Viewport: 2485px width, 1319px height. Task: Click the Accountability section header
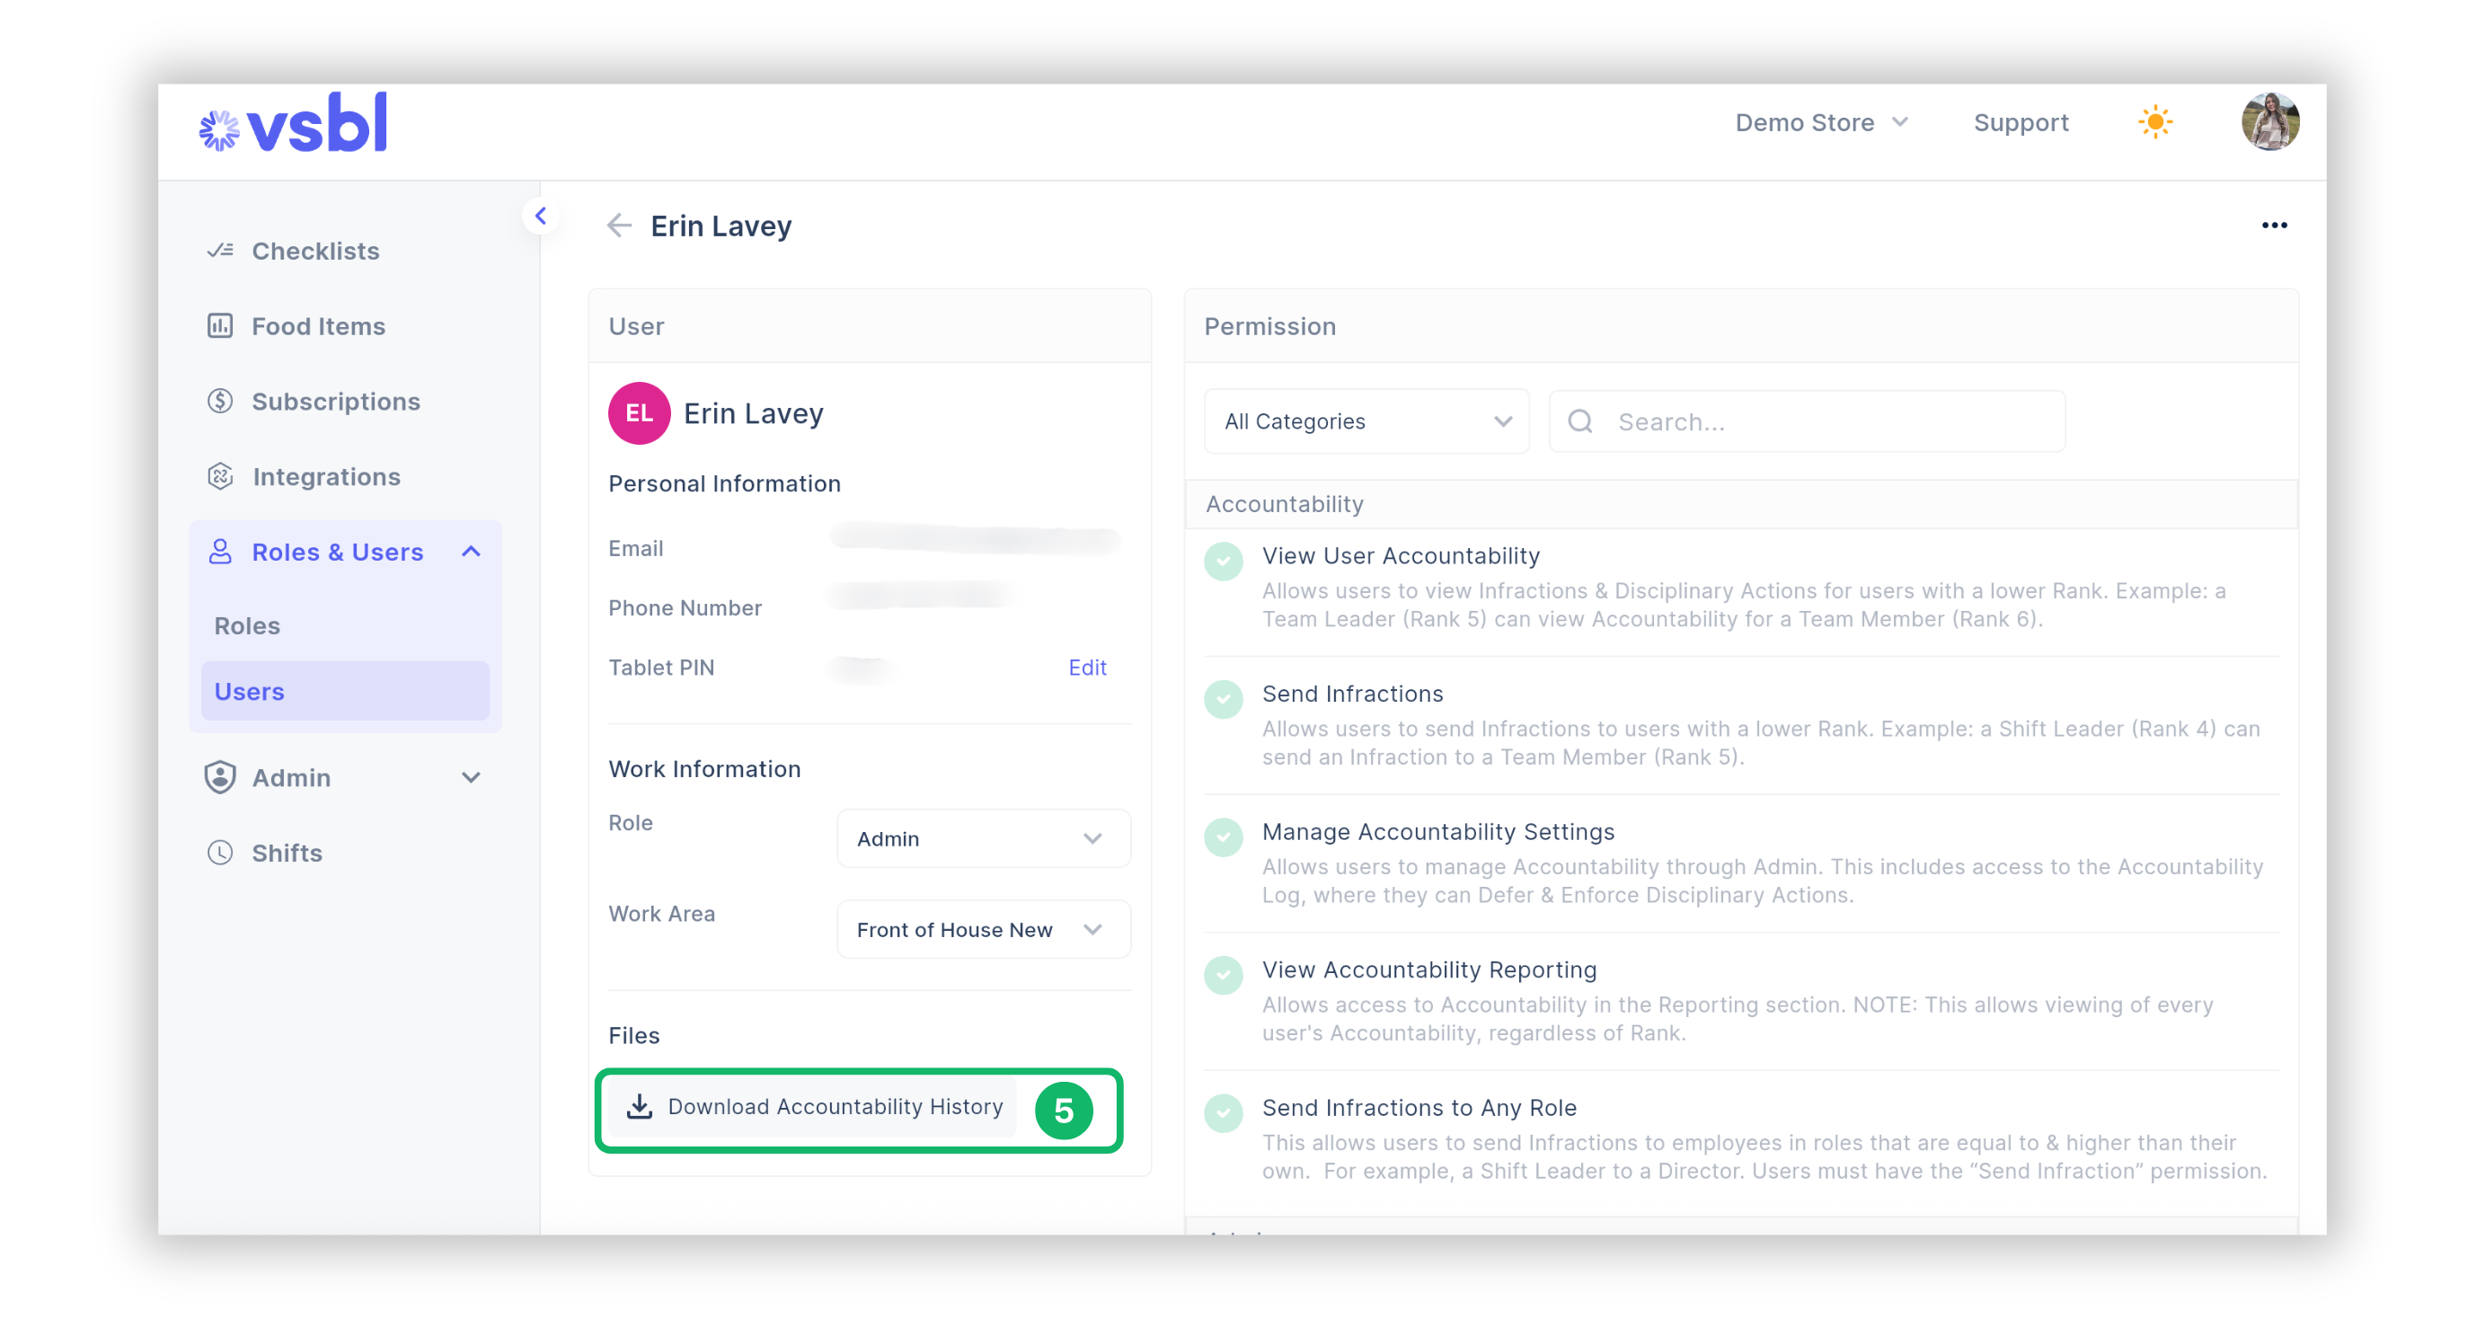click(x=1740, y=505)
